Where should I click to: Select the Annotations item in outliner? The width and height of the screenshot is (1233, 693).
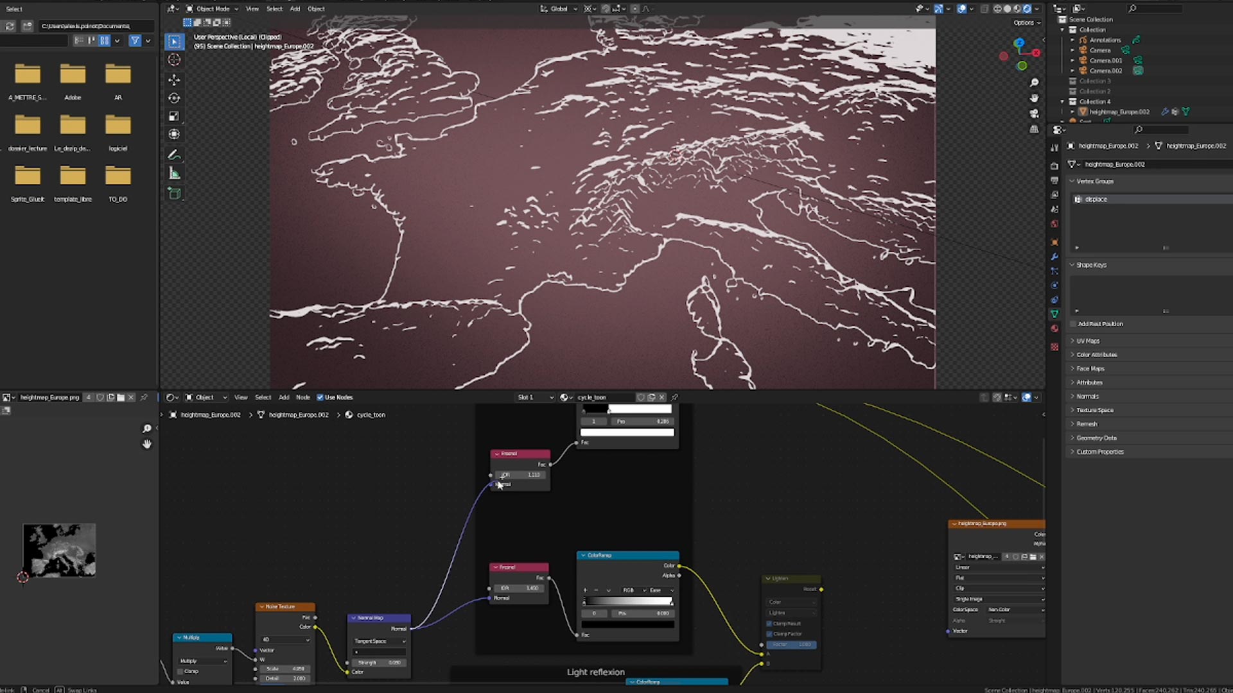[1105, 40]
